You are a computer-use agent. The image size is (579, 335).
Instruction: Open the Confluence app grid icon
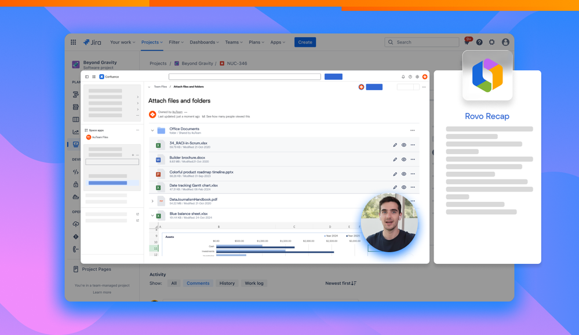[94, 76]
